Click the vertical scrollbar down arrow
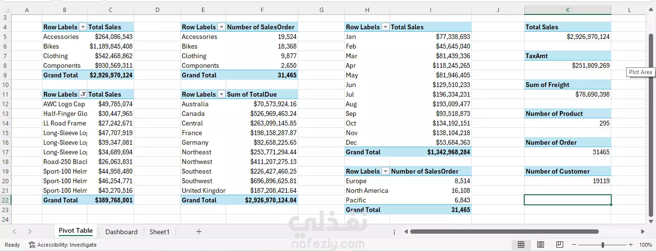656x251 pixels. 651,221
